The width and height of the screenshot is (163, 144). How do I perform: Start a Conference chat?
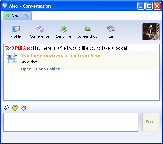click(39, 32)
